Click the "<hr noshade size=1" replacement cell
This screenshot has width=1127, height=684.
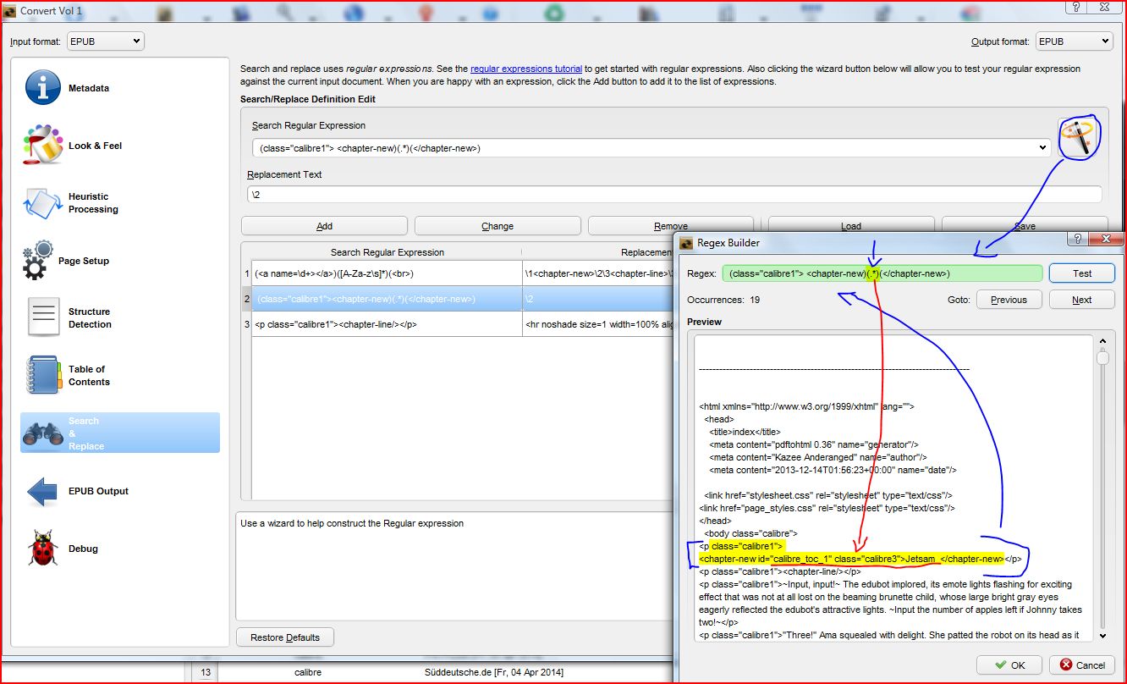[x=599, y=324]
